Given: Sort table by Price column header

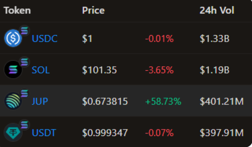Looking at the screenshot, I should pos(93,10).
